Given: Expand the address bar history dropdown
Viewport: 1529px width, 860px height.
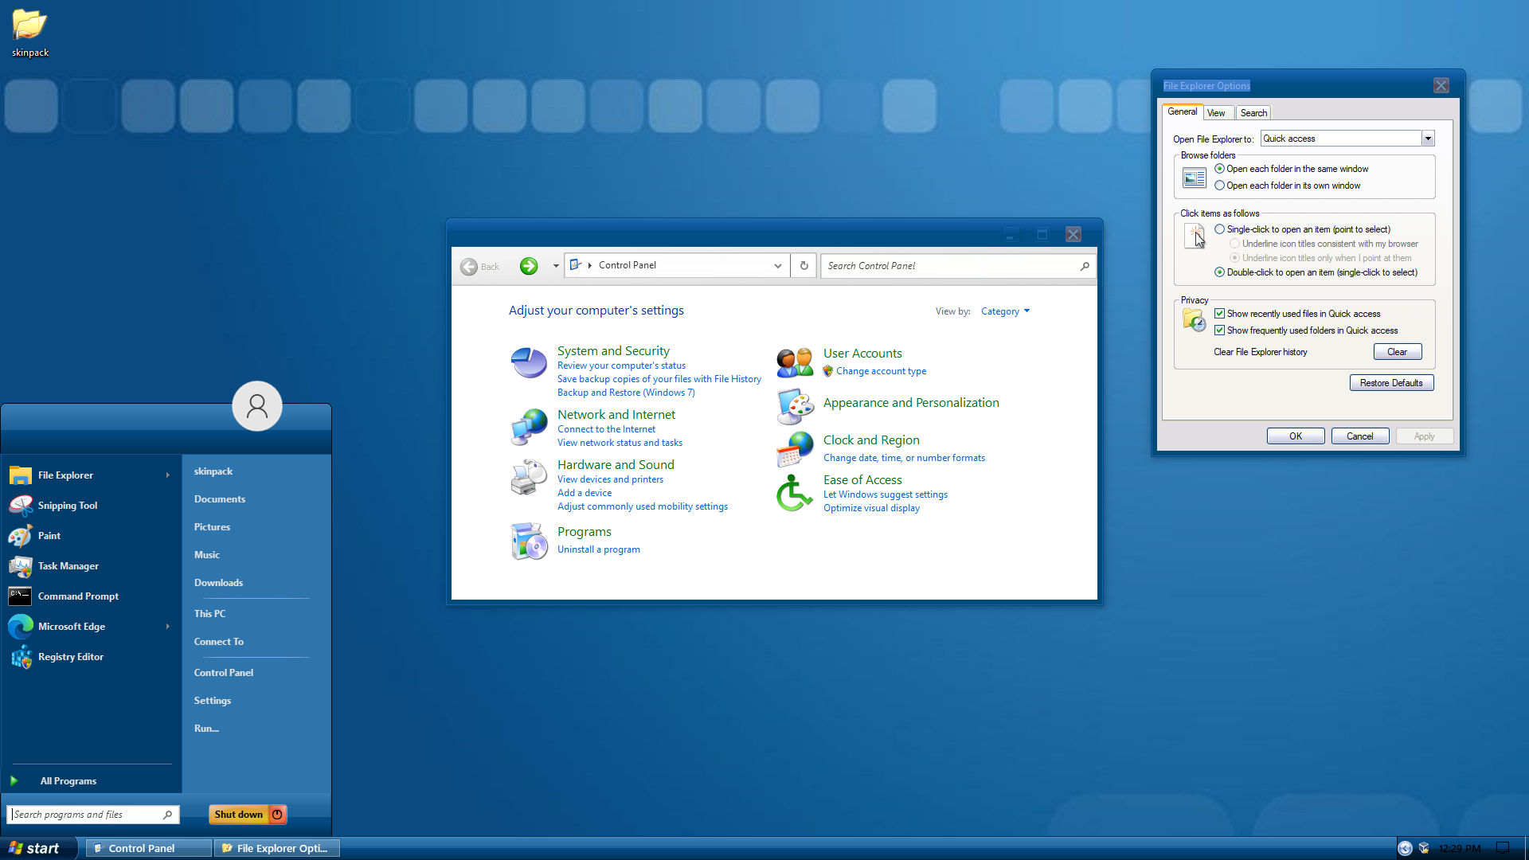Looking at the screenshot, I should point(777,266).
